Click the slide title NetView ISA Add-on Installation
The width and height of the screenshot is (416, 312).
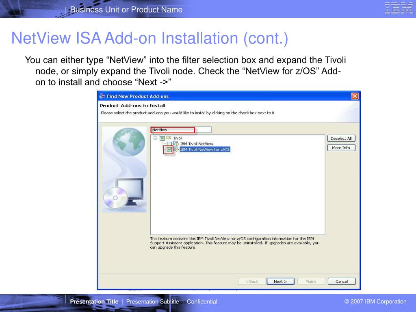149,38
